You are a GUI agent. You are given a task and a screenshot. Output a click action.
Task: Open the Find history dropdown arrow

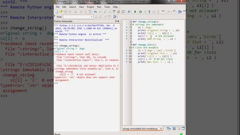click(91, 16)
